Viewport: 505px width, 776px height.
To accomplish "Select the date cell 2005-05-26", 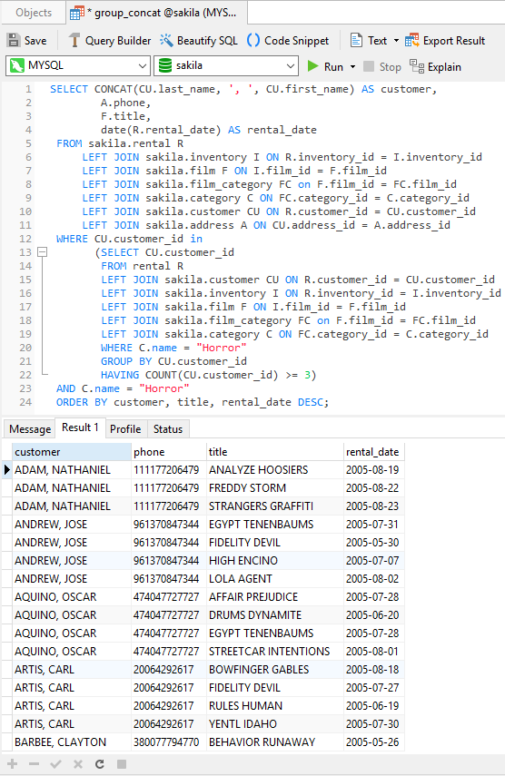I will pos(374,742).
